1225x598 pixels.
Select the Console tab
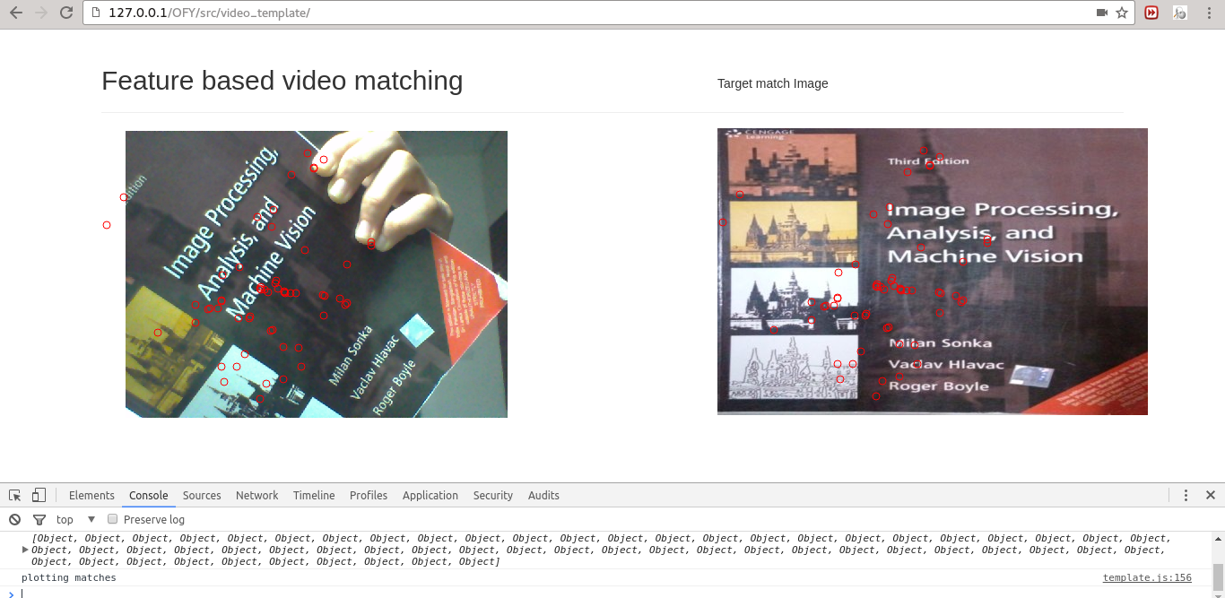click(x=149, y=495)
